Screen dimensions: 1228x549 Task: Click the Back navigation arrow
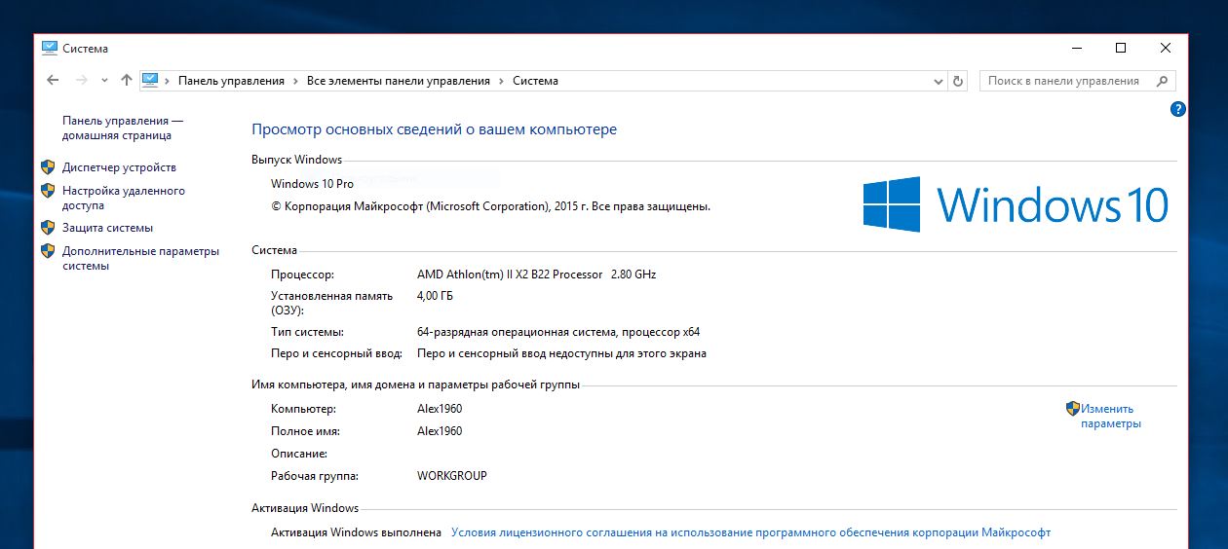pos(53,81)
